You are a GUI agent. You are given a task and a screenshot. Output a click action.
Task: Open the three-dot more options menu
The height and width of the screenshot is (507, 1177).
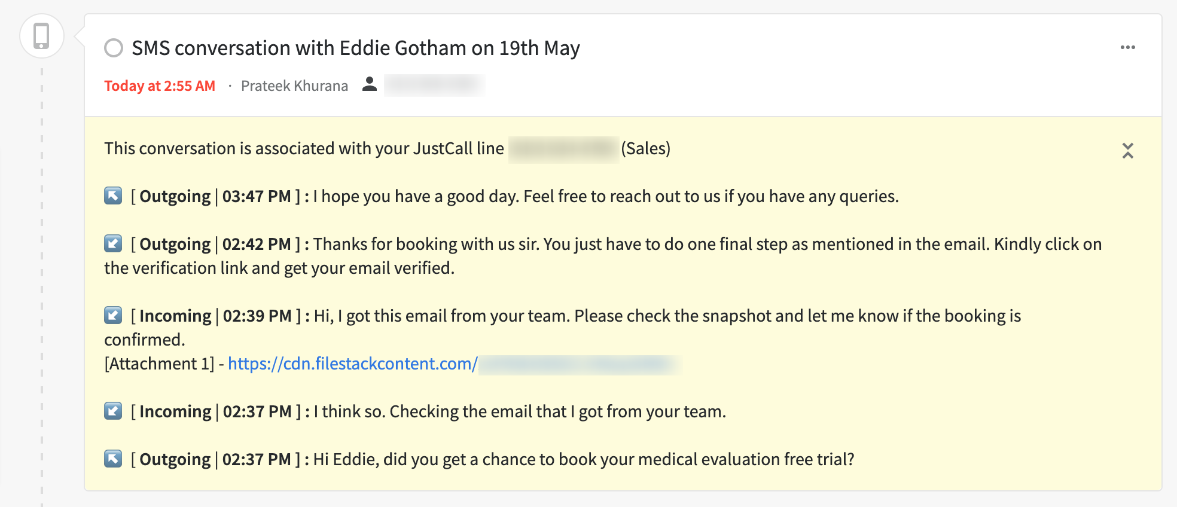[1127, 48]
